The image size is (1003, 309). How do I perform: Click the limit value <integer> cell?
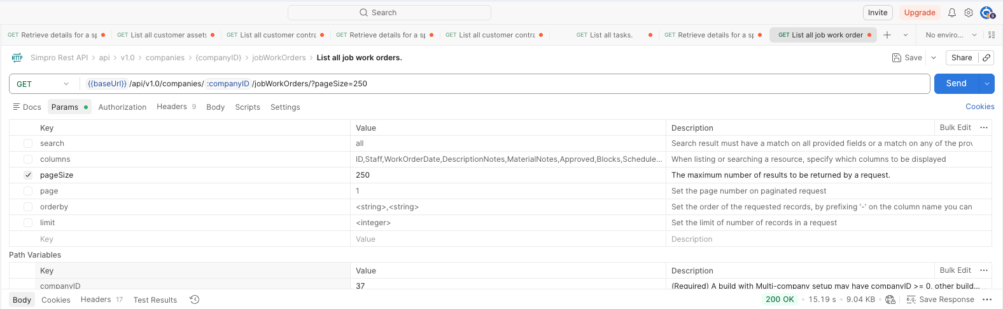point(508,223)
